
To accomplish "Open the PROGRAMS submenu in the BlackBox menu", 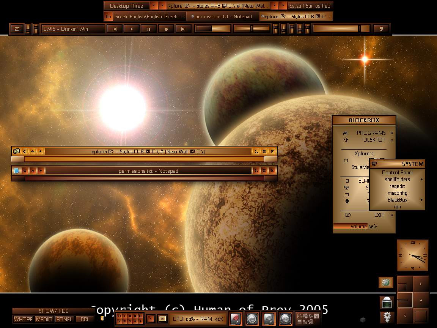I will 364,133.
